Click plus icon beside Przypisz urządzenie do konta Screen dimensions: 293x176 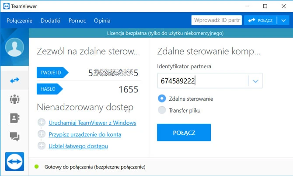click(x=42, y=134)
